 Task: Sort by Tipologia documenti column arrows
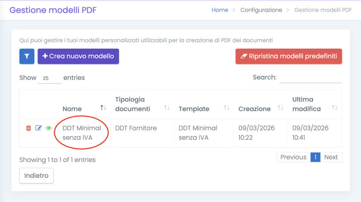coord(167,108)
